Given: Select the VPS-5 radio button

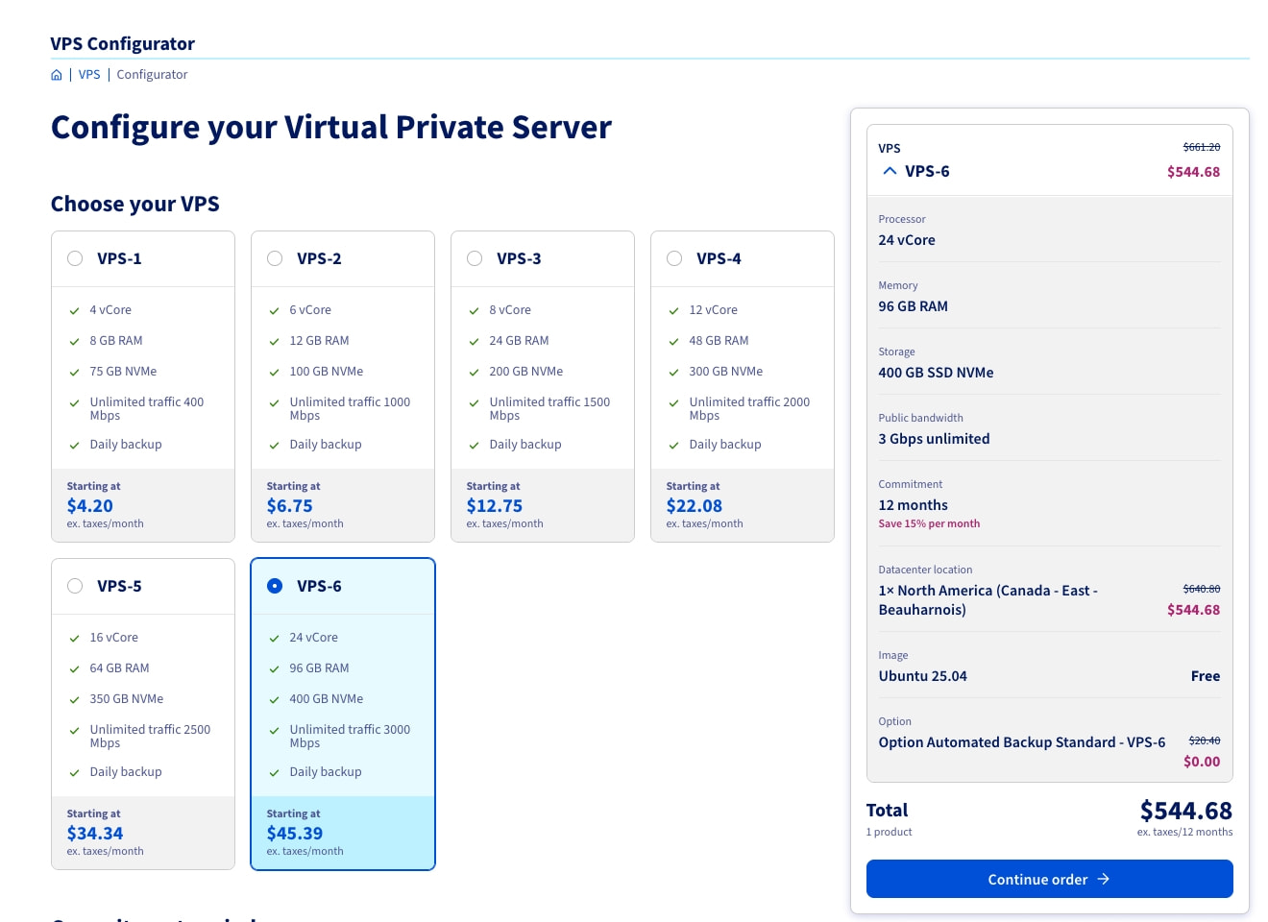Looking at the screenshot, I should tap(75, 586).
